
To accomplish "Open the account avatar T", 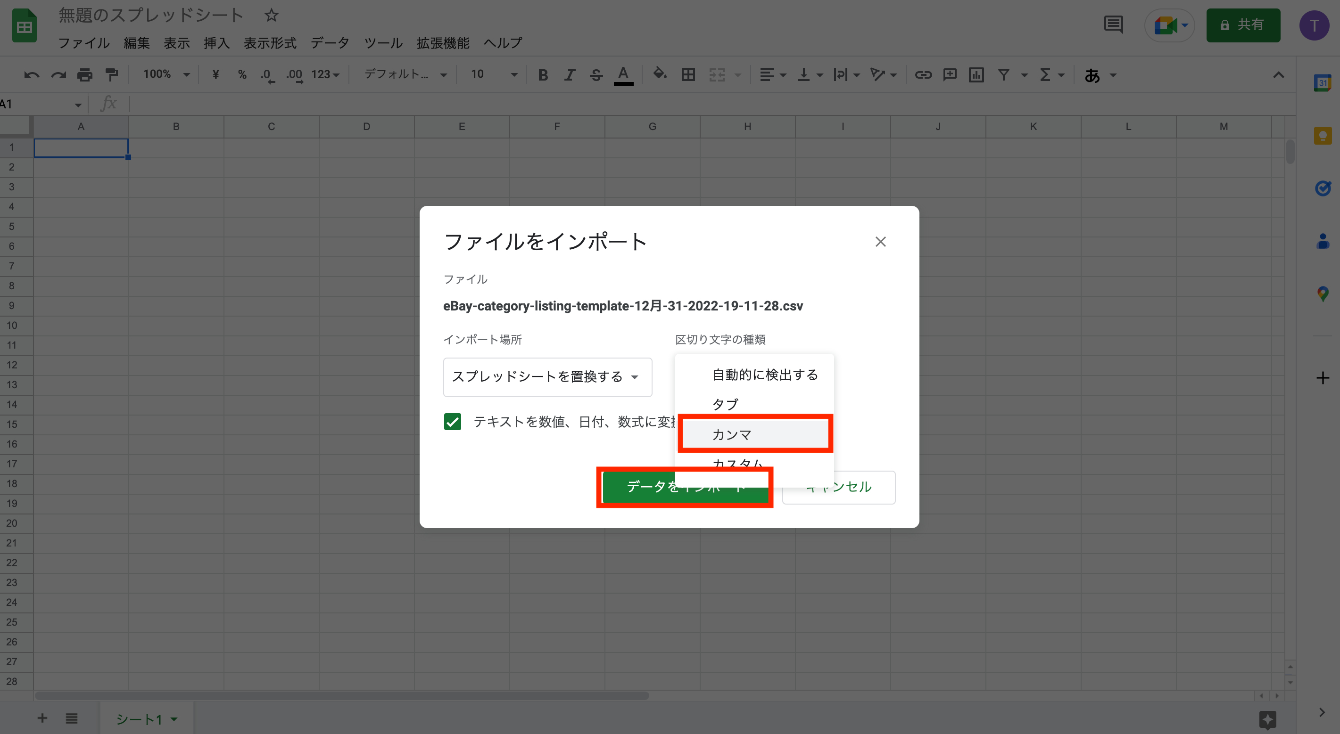I will [x=1315, y=25].
